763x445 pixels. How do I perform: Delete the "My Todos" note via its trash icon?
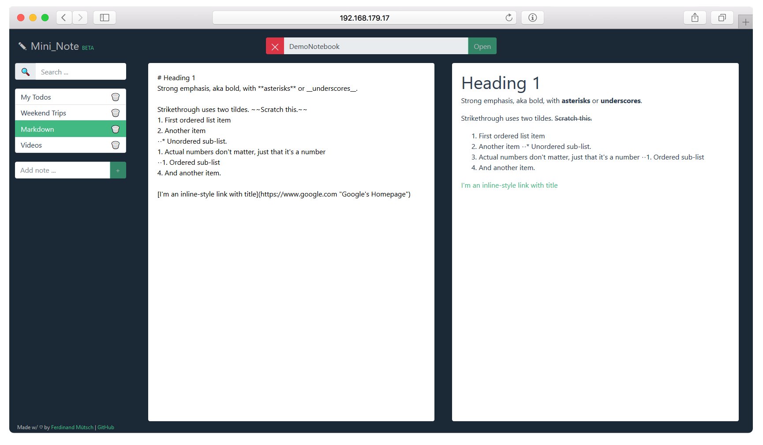pos(115,96)
